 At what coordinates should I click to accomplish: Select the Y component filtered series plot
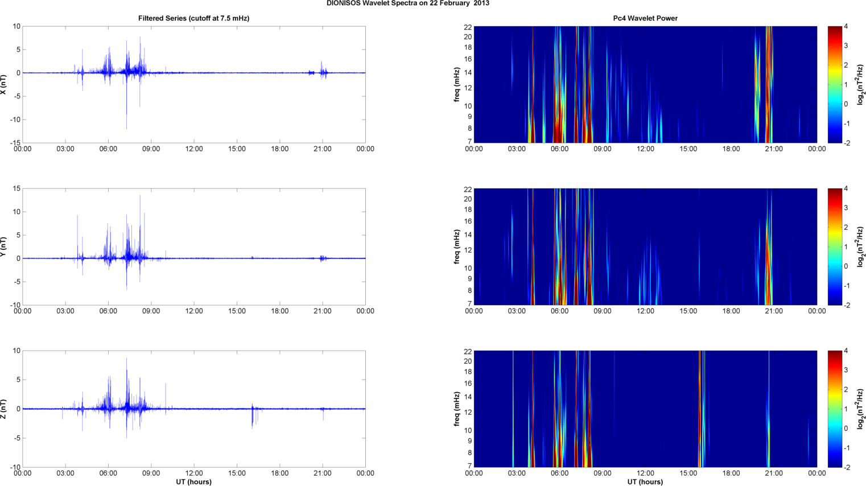pos(193,246)
